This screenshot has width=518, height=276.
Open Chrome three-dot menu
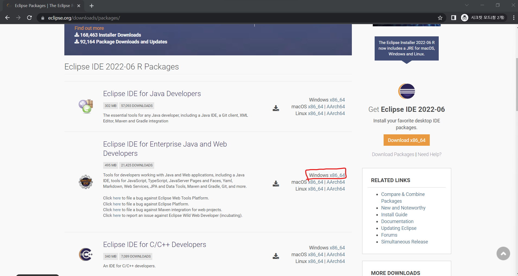[514, 18]
